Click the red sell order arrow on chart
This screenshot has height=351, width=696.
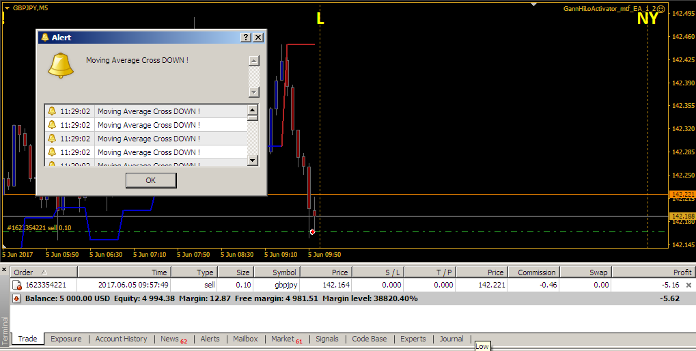(313, 231)
